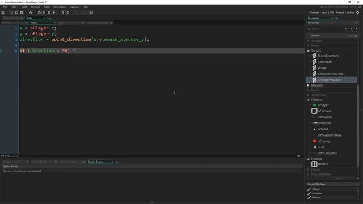Click the Help icon in toolbar

coord(68,12)
